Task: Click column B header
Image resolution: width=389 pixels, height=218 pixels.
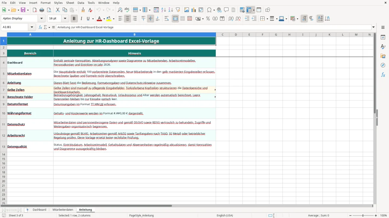Action: tap(135, 35)
